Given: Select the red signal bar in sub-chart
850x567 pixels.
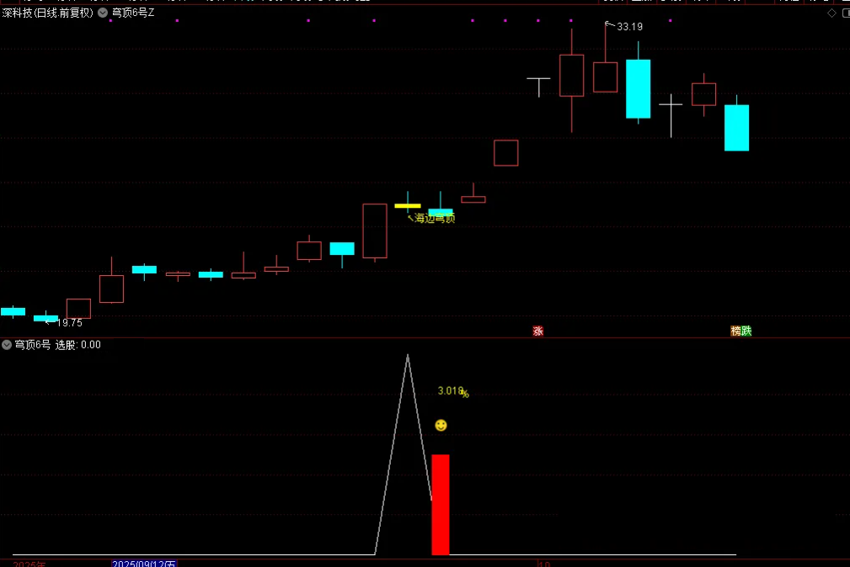Looking at the screenshot, I should (x=441, y=505).
